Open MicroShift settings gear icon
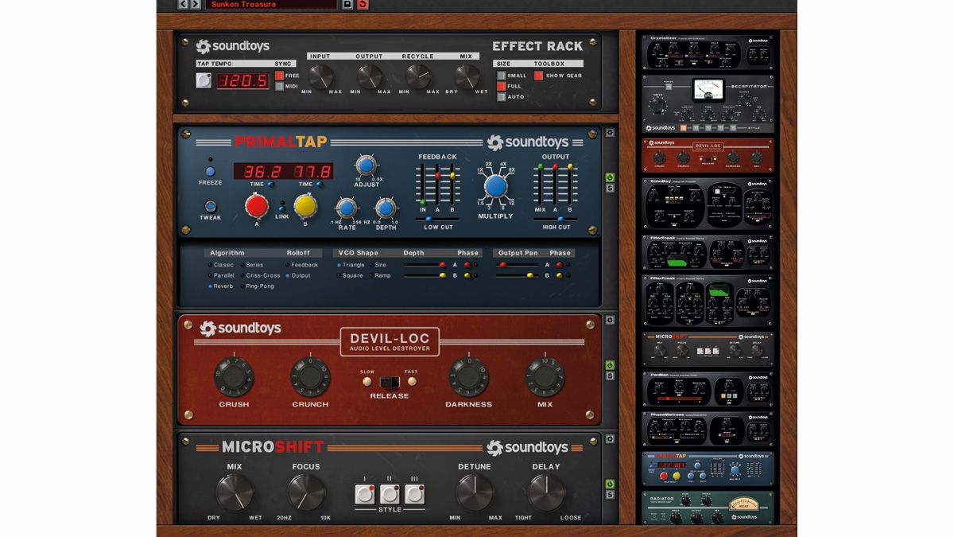This screenshot has height=537, width=954. [610, 438]
